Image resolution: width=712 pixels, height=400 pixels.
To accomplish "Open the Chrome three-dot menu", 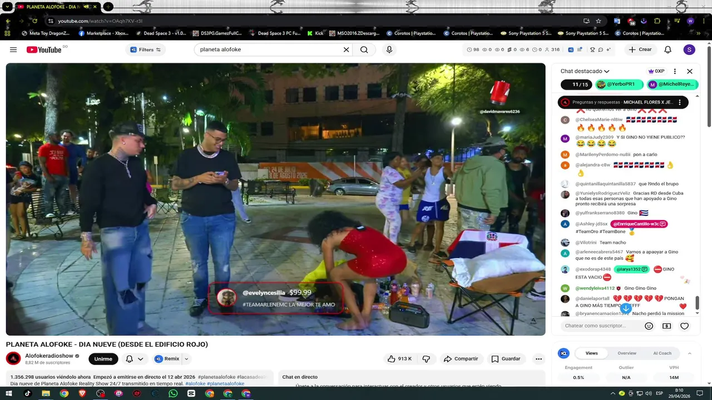I will click(703, 21).
